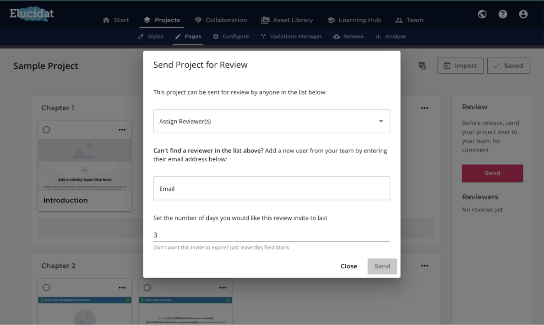Click the grey Send button in dialog
544x325 pixels.
coord(382,266)
